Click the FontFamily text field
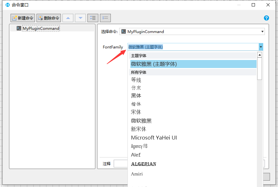The image size is (278, 187). 193,47
